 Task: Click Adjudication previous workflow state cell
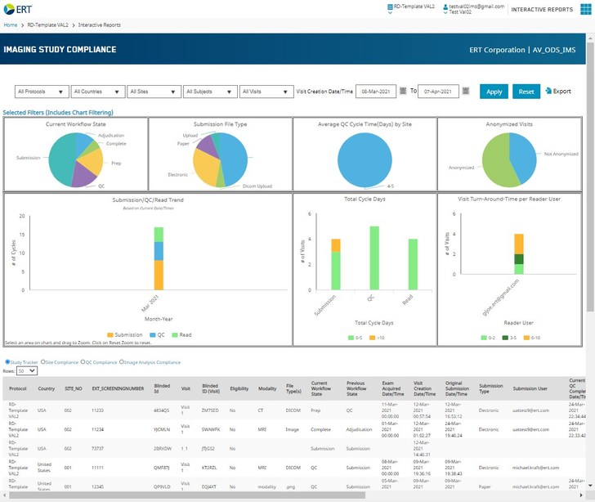point(359,429)
